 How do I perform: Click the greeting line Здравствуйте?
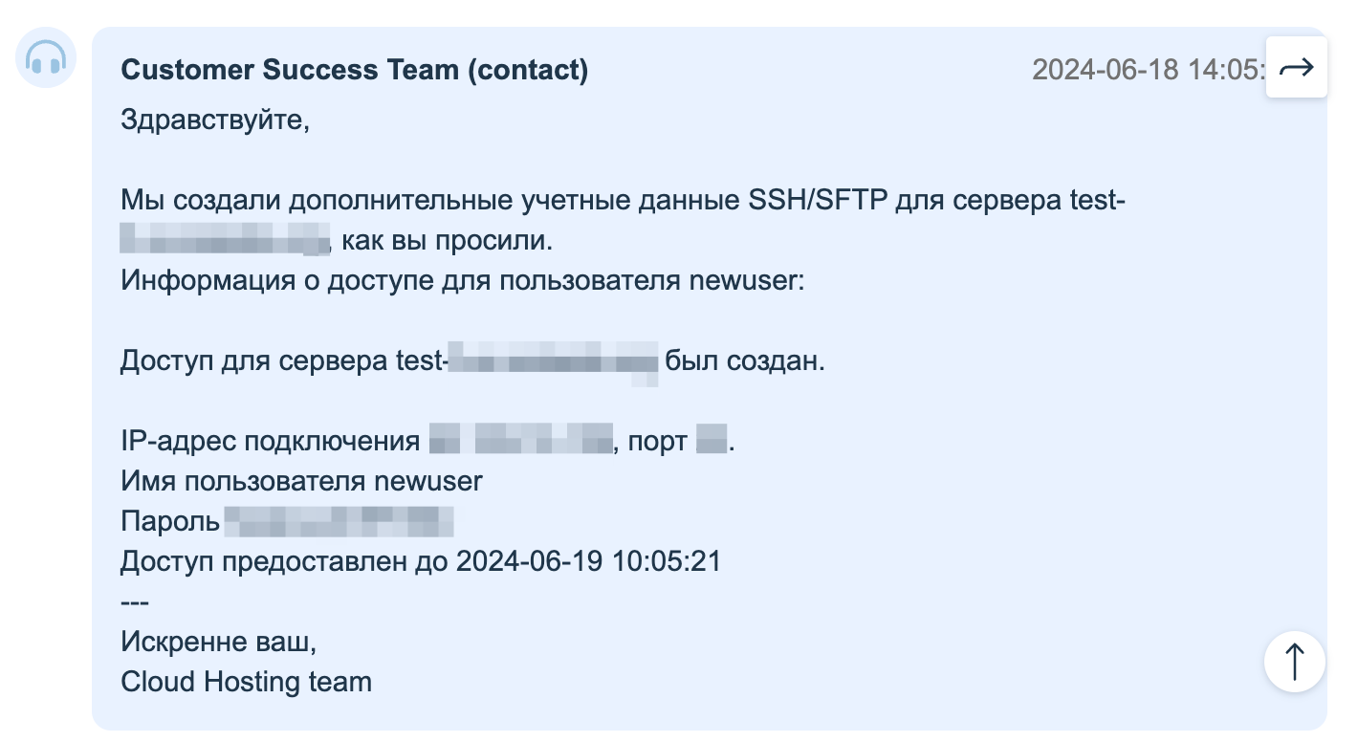click(x=216, y=120)
